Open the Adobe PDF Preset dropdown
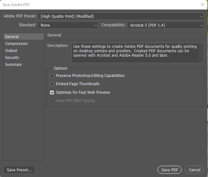The height and width of the screenshot is (177, 208). [x=121, y=16]
